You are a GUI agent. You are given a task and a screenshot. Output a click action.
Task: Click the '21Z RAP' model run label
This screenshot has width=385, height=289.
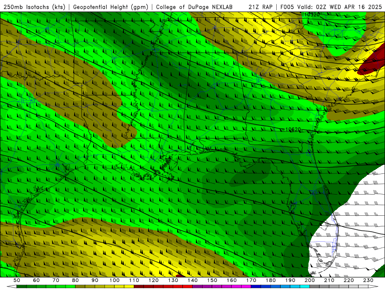[260, 7]
